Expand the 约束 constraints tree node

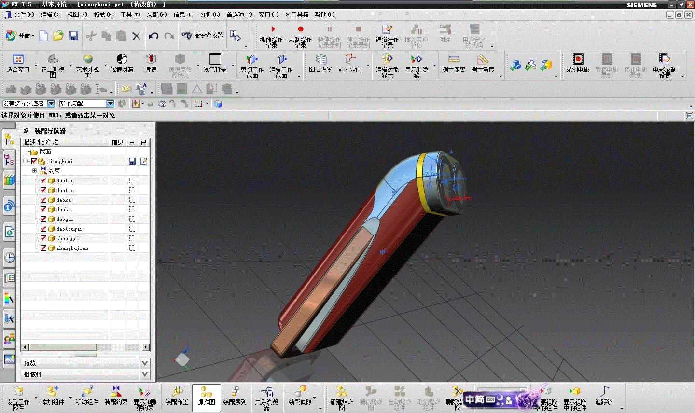[34, 171]
